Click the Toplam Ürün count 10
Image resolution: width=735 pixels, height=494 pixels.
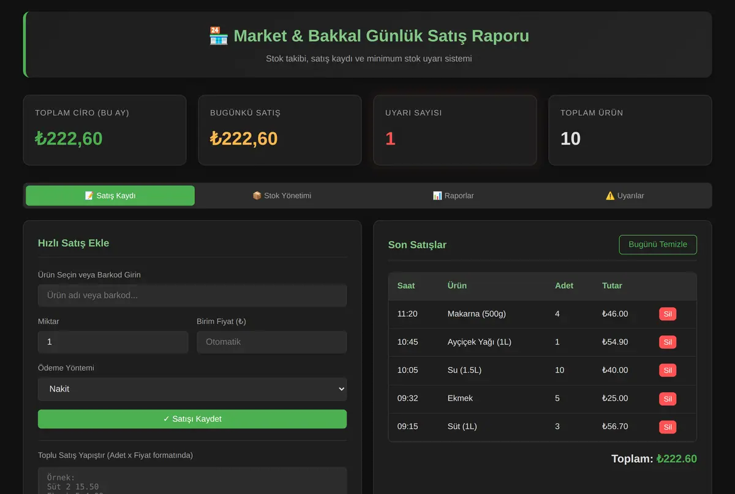tap(570, 139)
